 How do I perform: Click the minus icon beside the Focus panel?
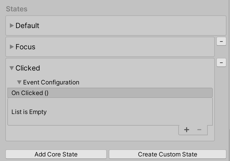221,41
